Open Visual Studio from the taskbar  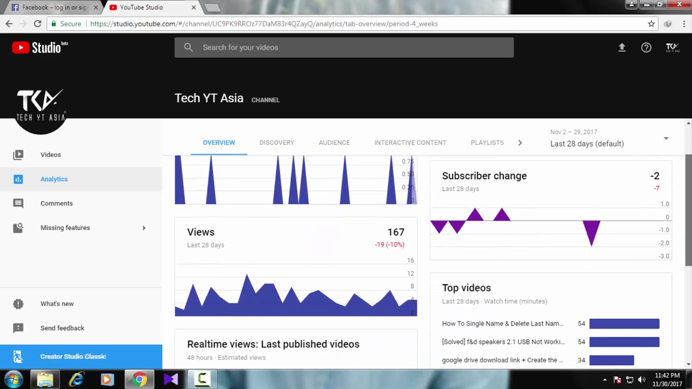click(171, 379)
